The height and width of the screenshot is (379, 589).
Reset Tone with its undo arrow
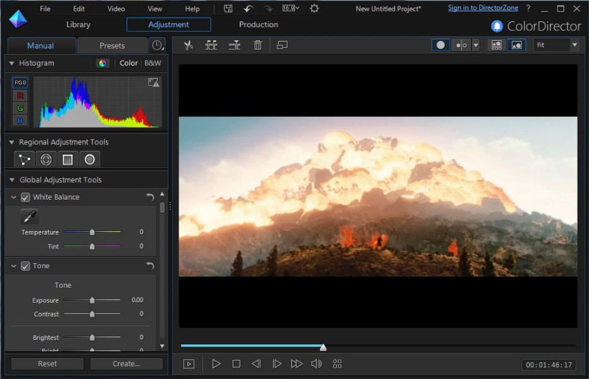150,266
